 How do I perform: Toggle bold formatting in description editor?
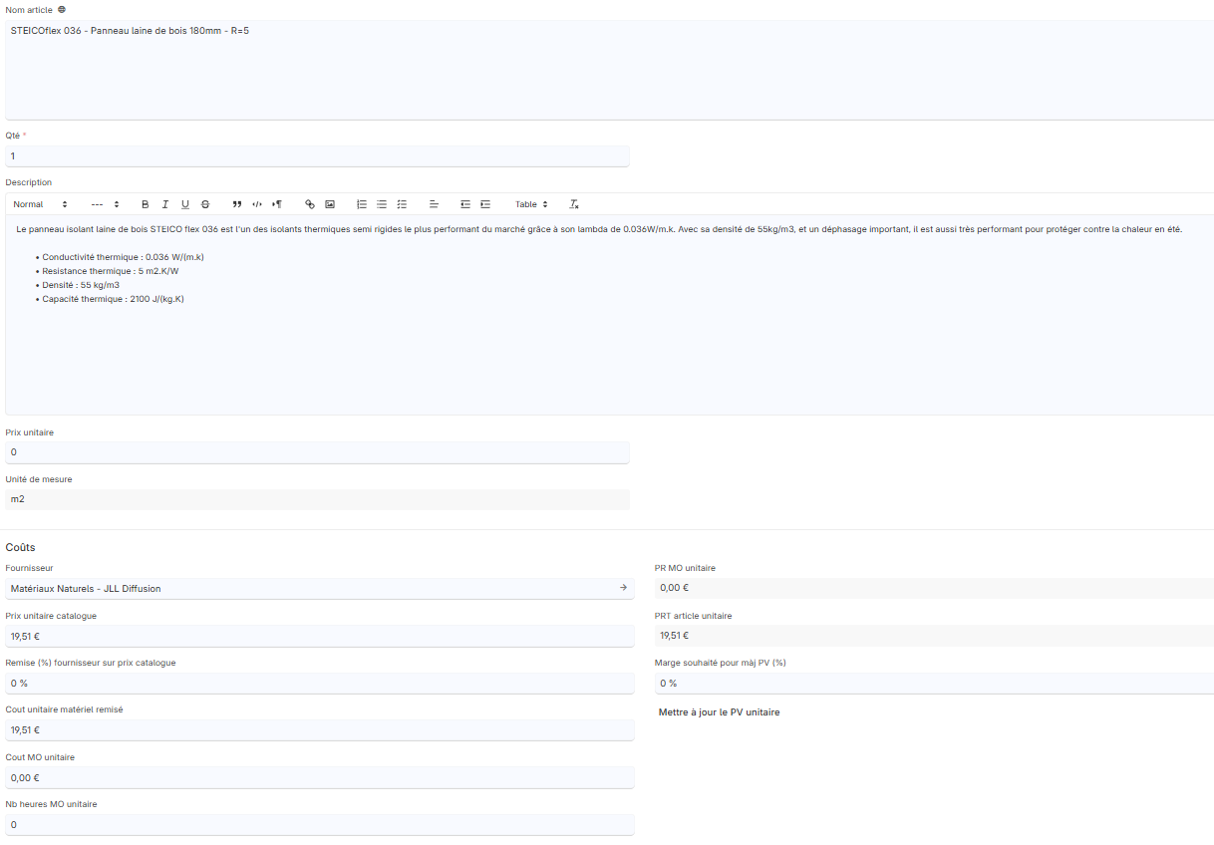(145, 204)
